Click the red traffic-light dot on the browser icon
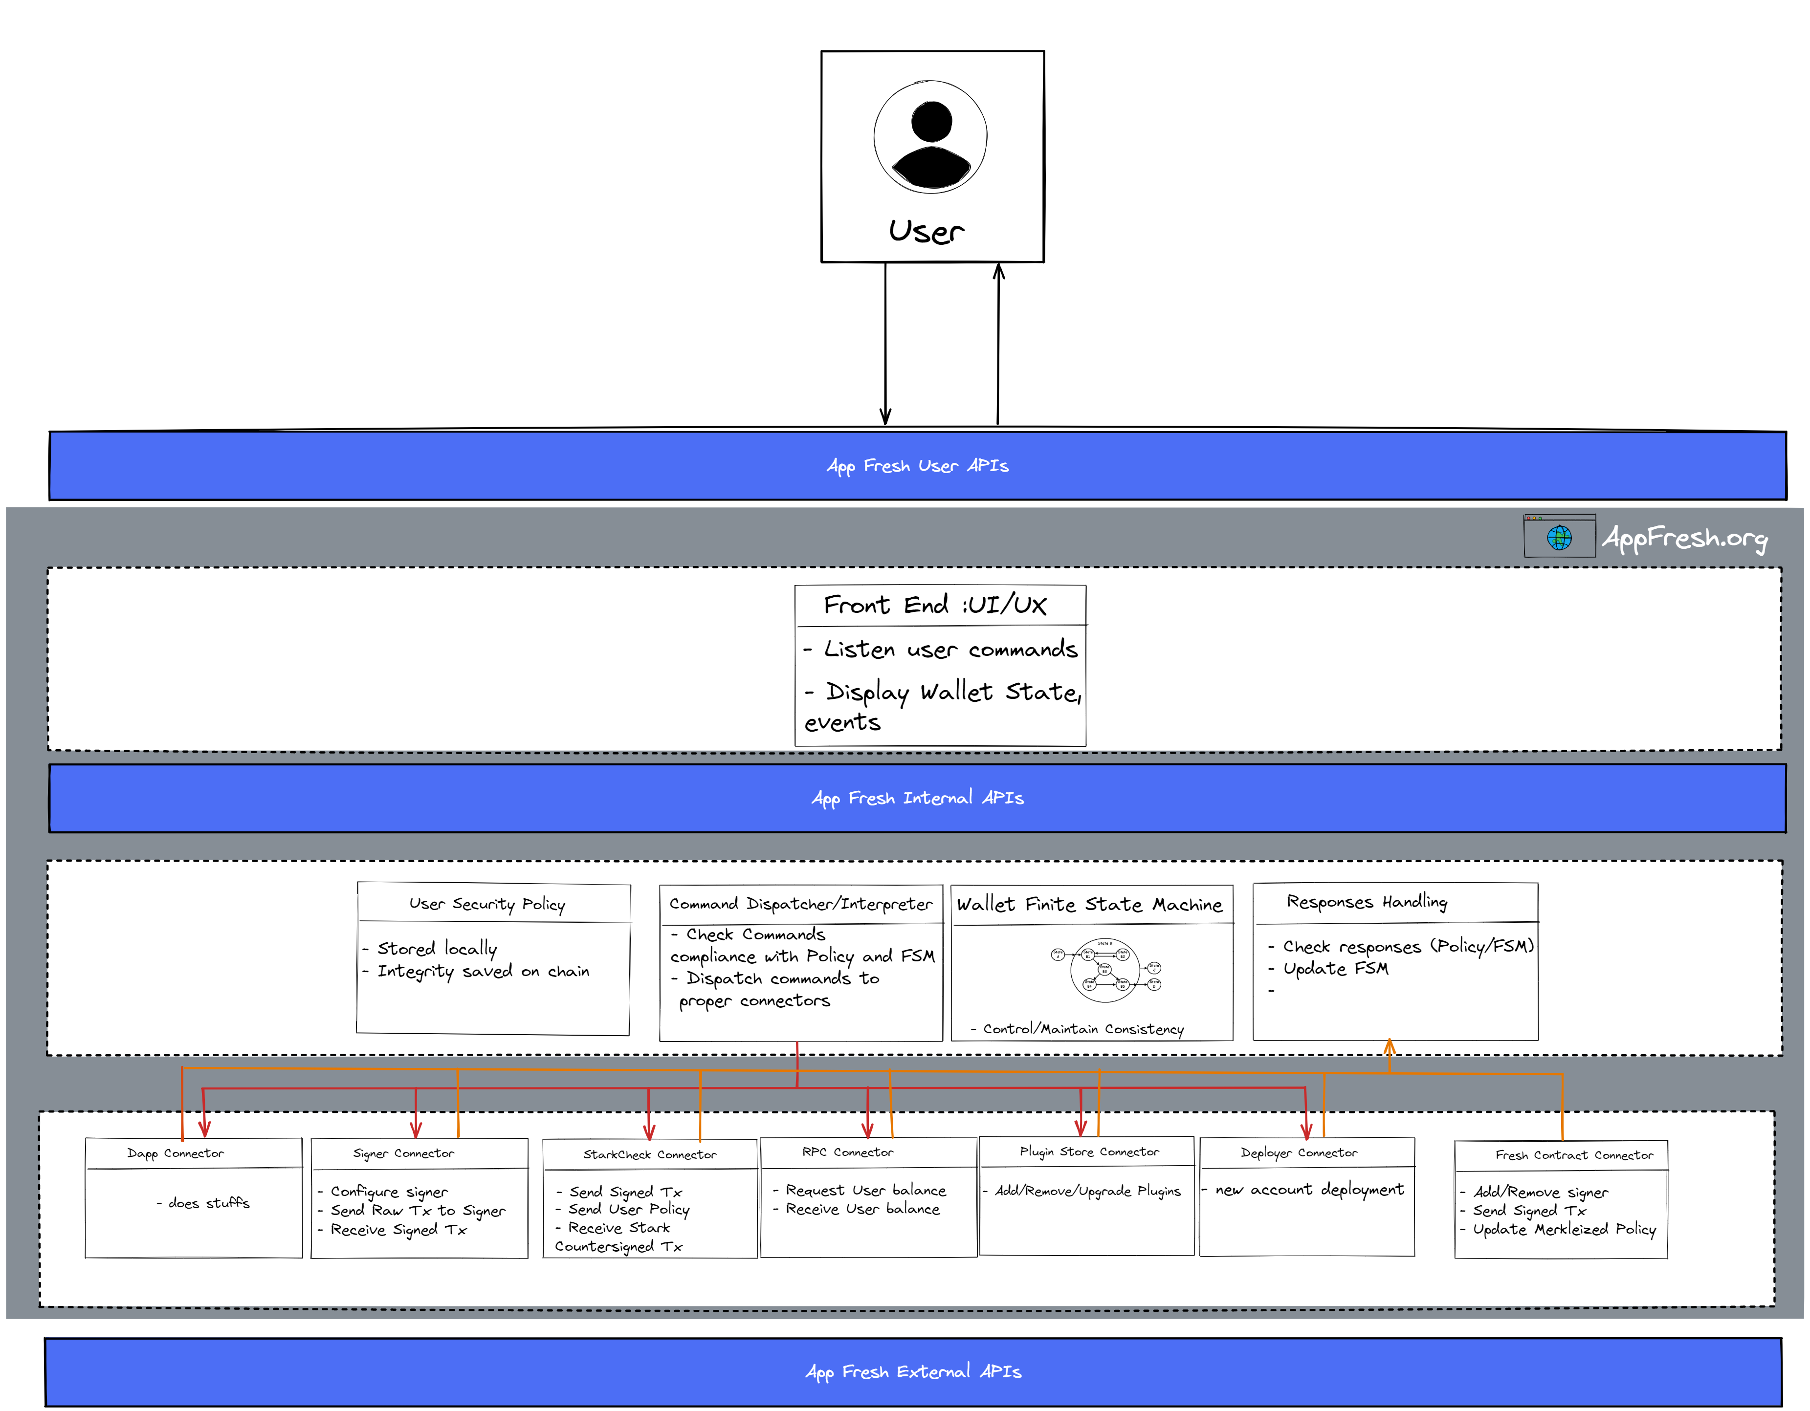This screenshot has height=1411, width=1810. click(1529, 519)
